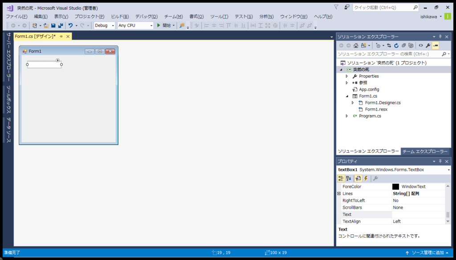This screenshot has height=260, width=456.
Task: Expand the Program.cs tree node
Action: point(346,116)
